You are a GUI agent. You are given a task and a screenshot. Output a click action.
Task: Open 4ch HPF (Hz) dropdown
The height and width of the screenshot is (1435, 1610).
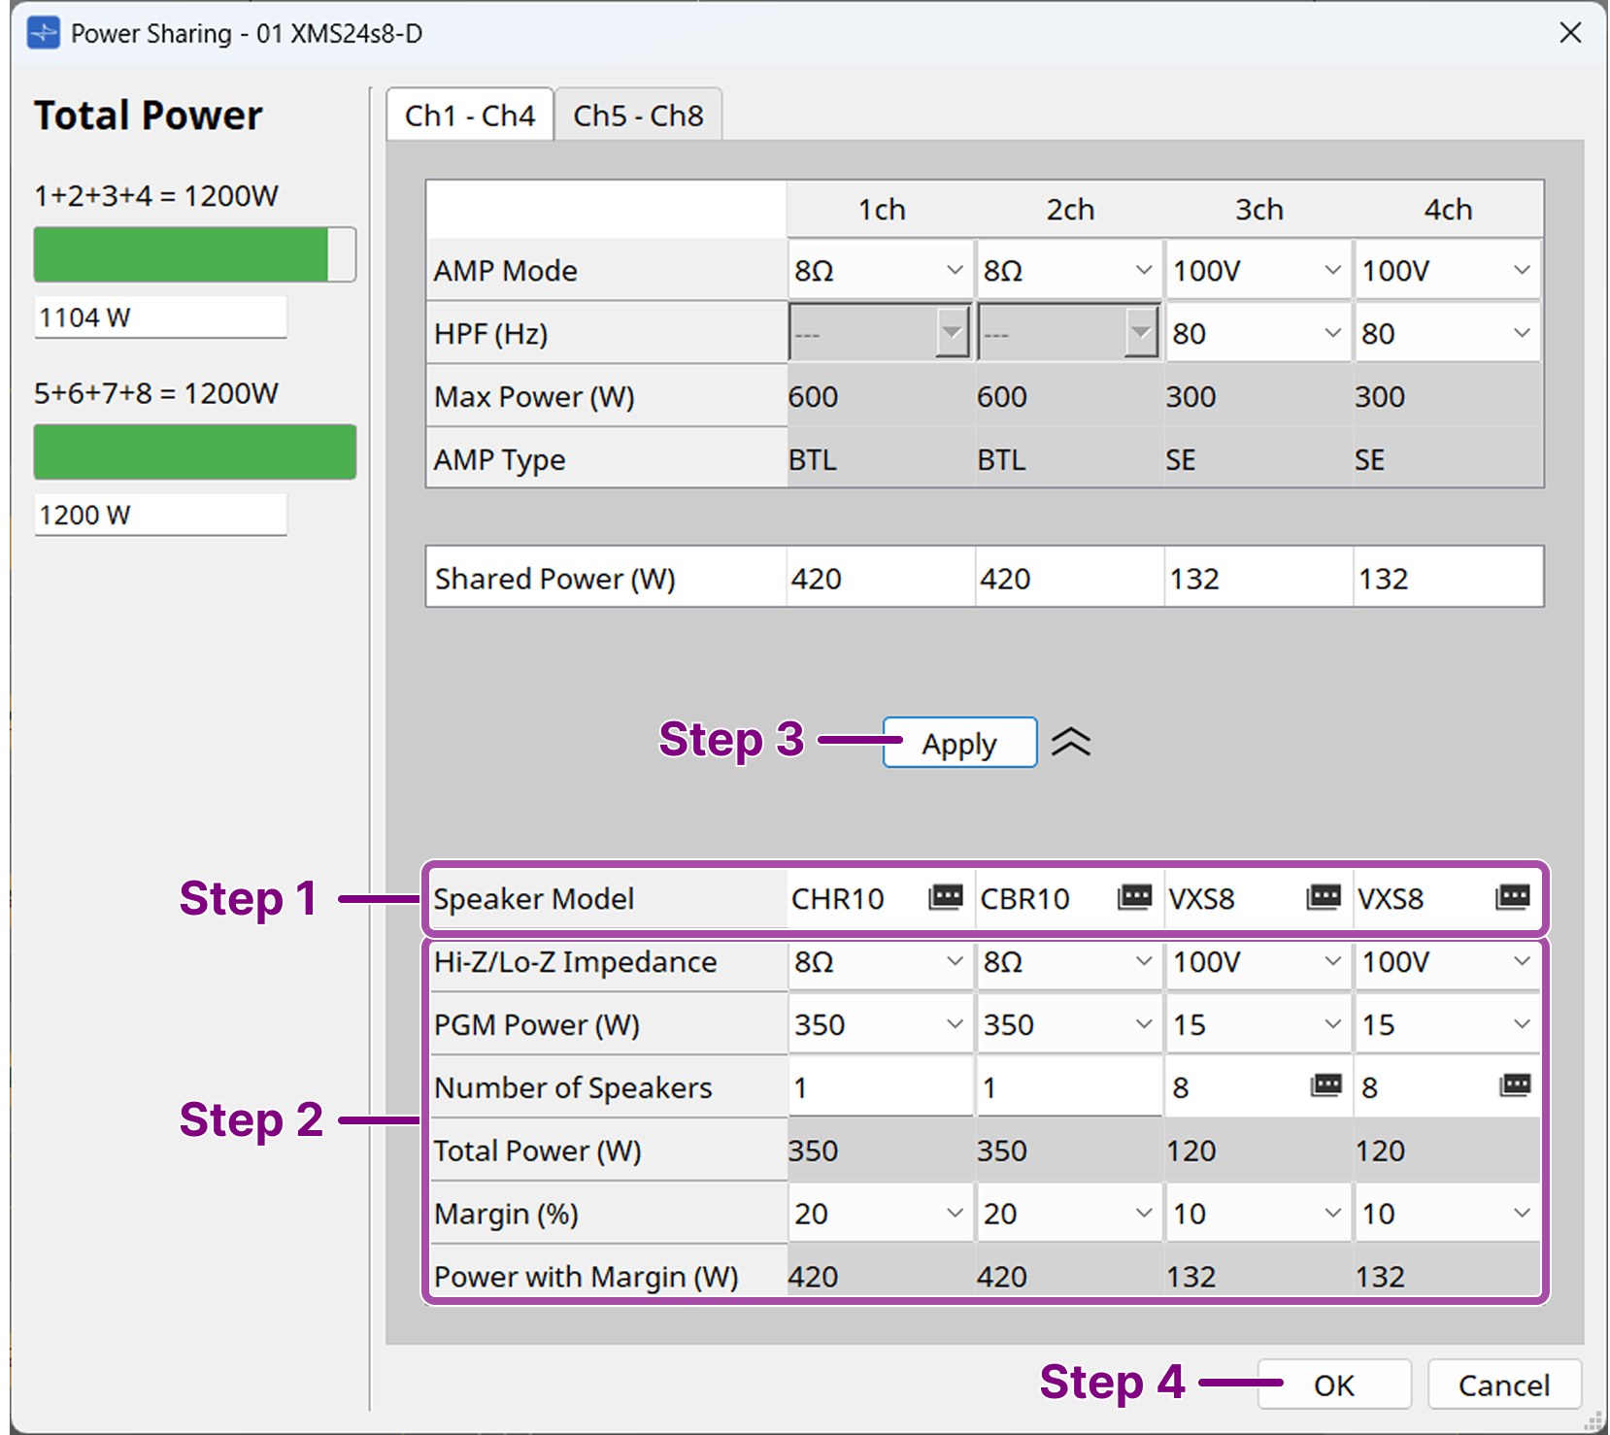click(x=1447, y=333)
